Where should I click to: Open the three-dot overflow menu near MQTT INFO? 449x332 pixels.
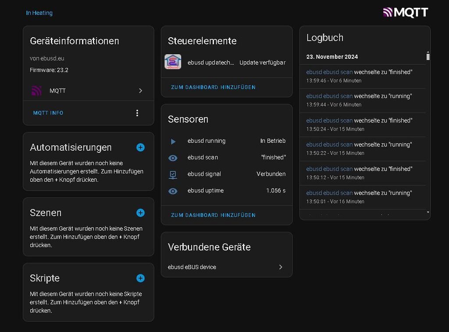click(137, 113)
